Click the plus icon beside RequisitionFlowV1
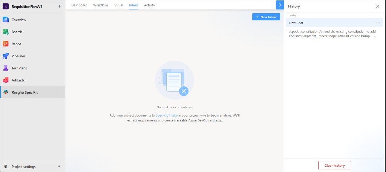 (59, 6)
